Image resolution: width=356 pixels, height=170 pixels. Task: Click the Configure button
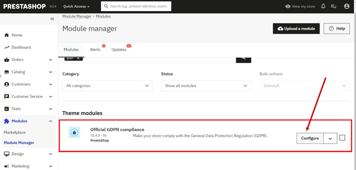310,138
